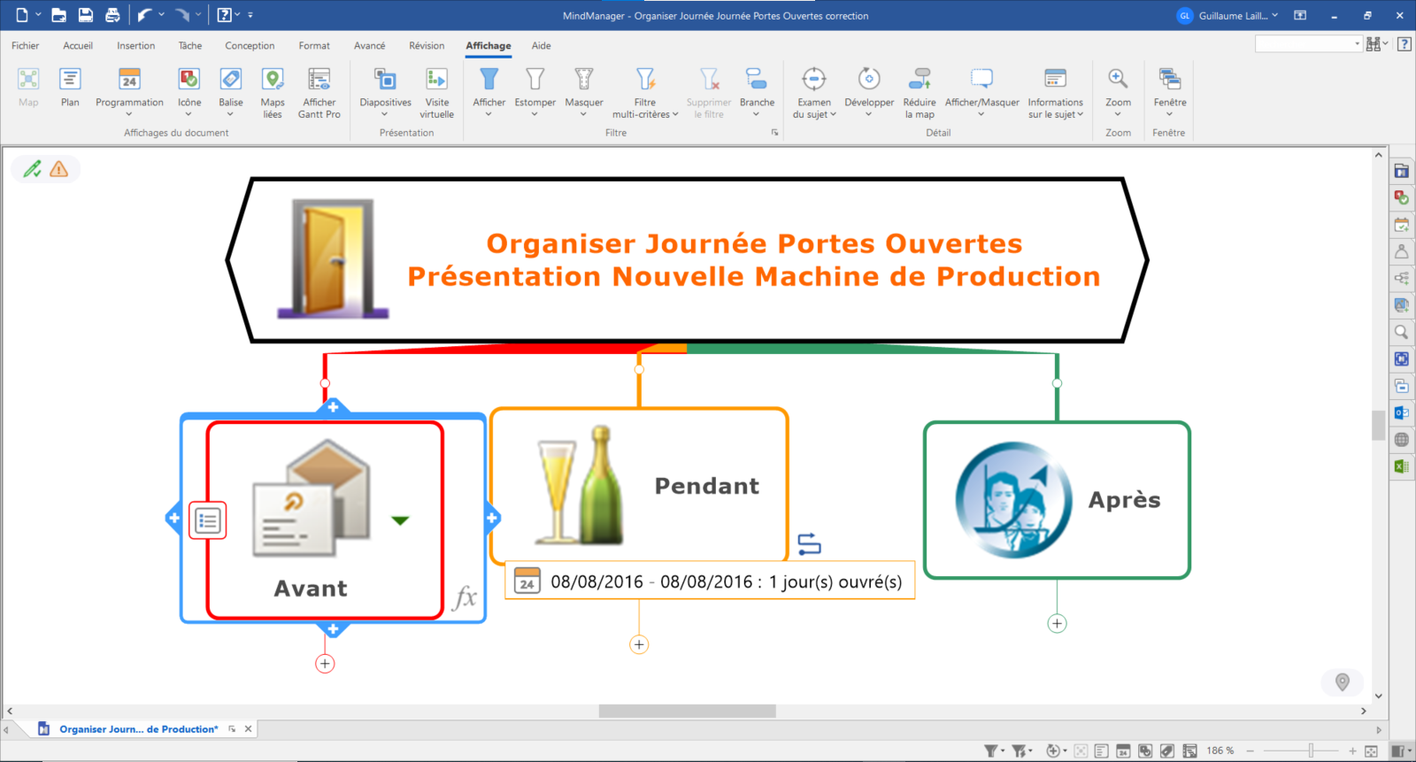The width and height of the screenshot is (1416, 762).
Task: Start the Visite virtuelle presentation
Action: (436, 80)
